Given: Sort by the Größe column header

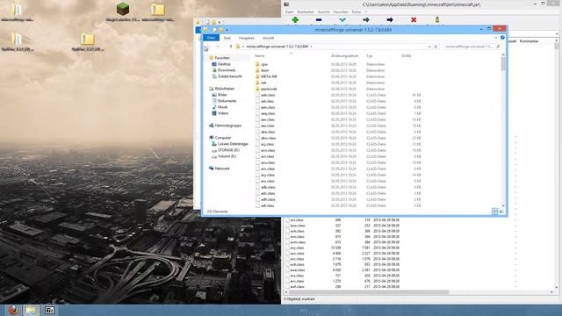Looking at the screenshot, I should tap(406, 56).
